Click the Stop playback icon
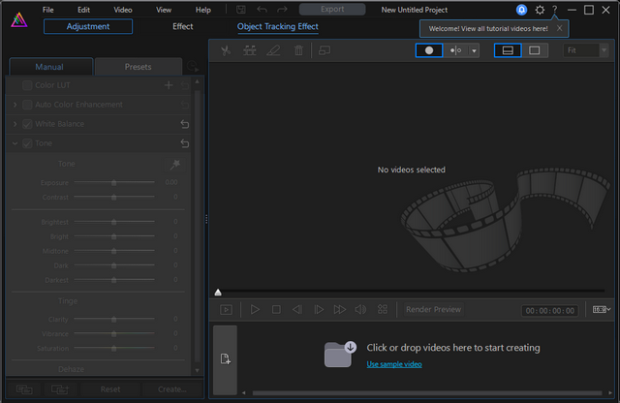This screenshot has width=620, height=403. coord(276,310)
